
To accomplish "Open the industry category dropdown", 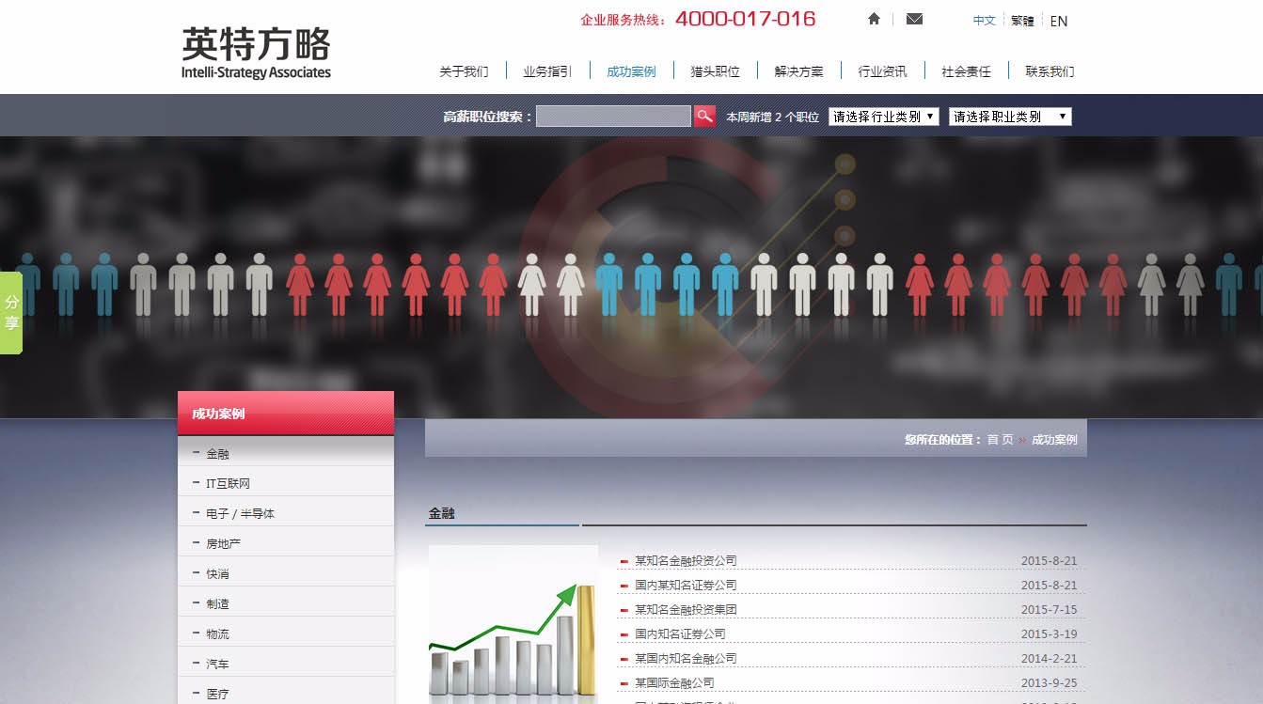I will 883,117.
